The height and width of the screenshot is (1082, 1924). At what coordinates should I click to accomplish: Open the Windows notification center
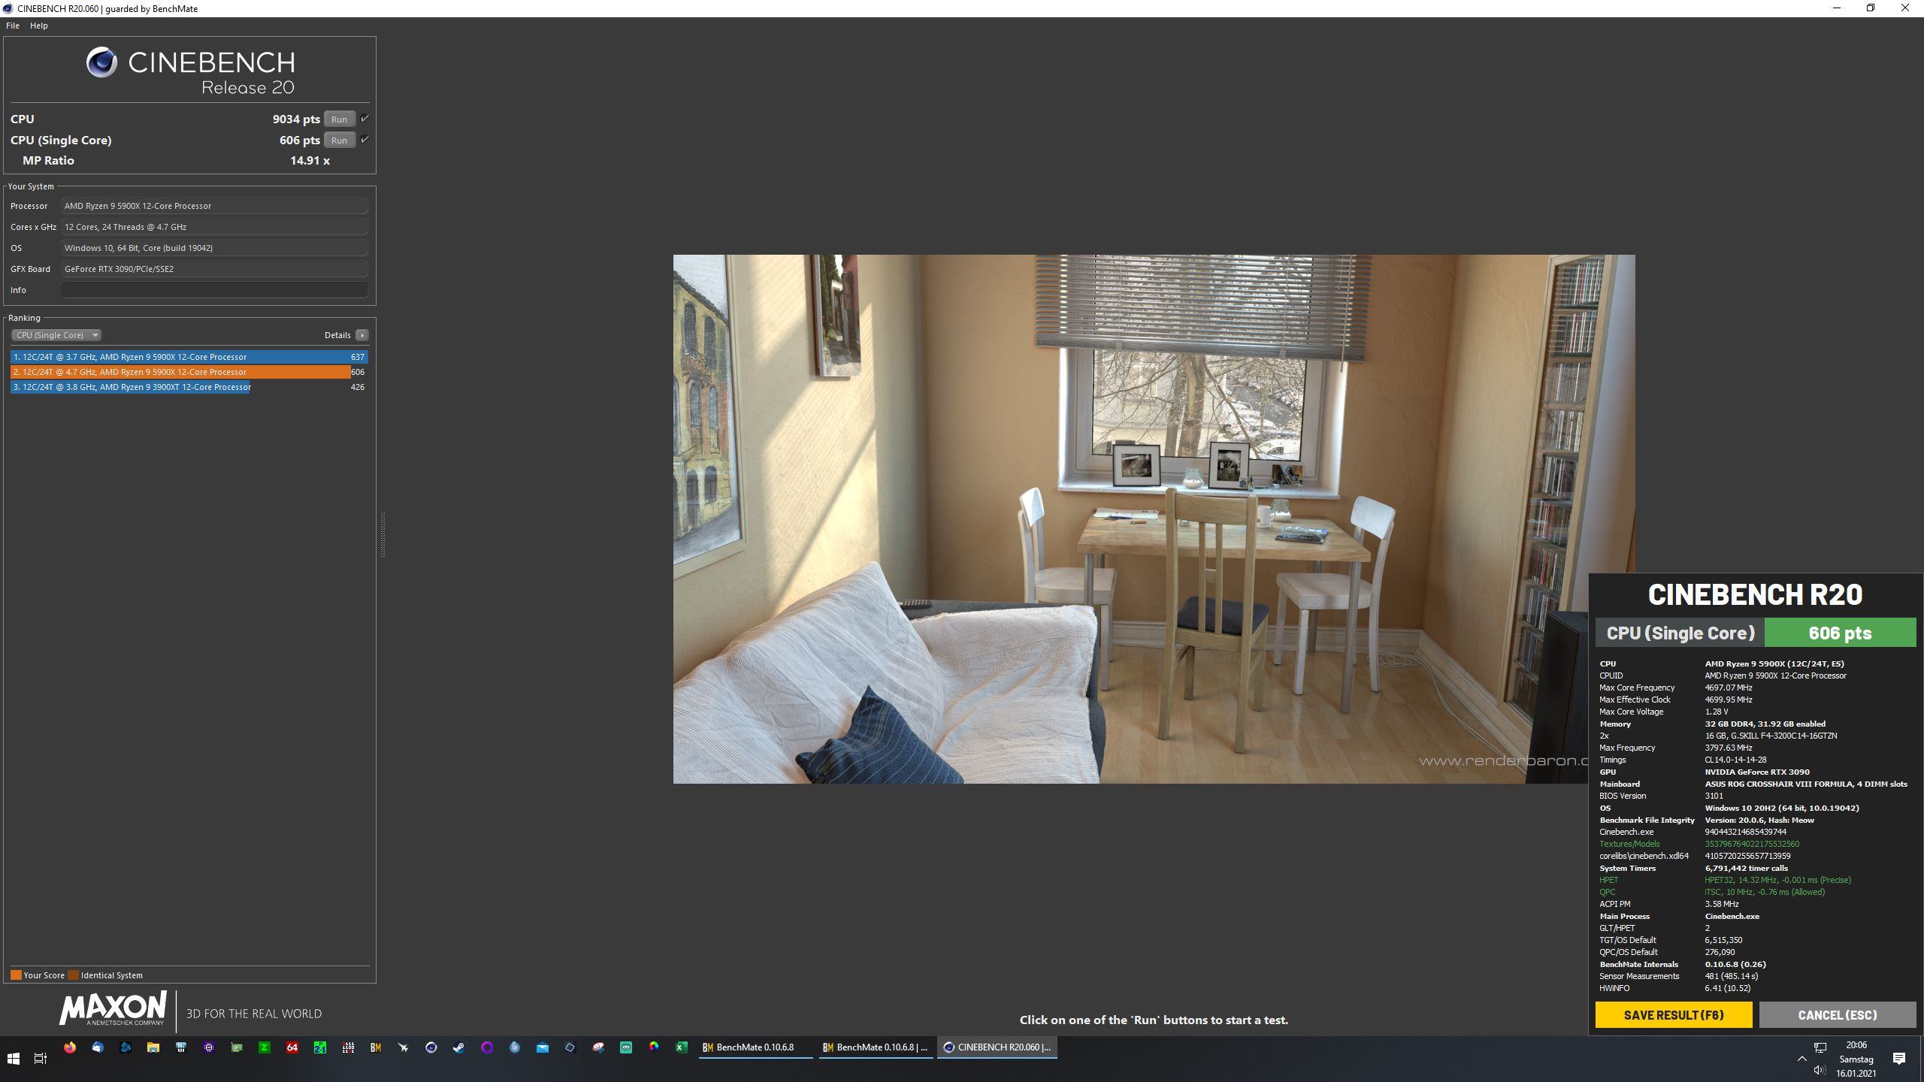[x=1899, y=1059]
